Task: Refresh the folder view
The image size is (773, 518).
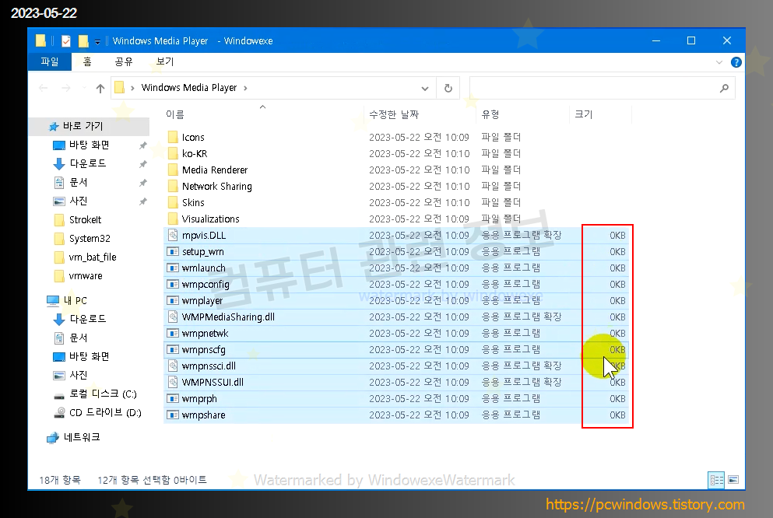Action: (x=448, y=88)
